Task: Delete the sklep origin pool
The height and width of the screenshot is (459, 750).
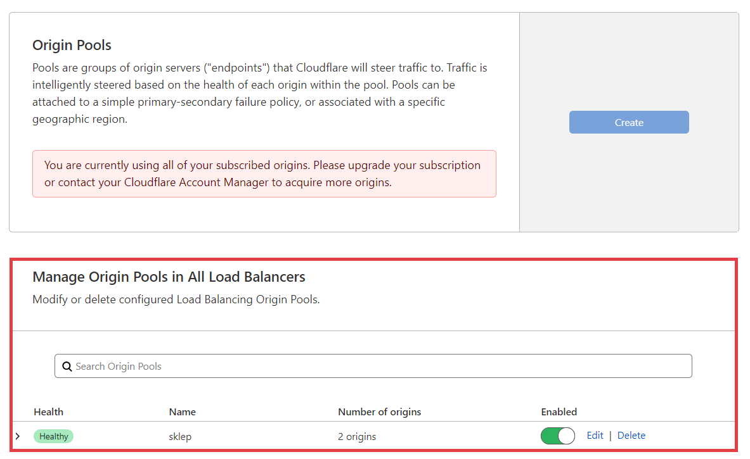Action: [x=631, y=436]
